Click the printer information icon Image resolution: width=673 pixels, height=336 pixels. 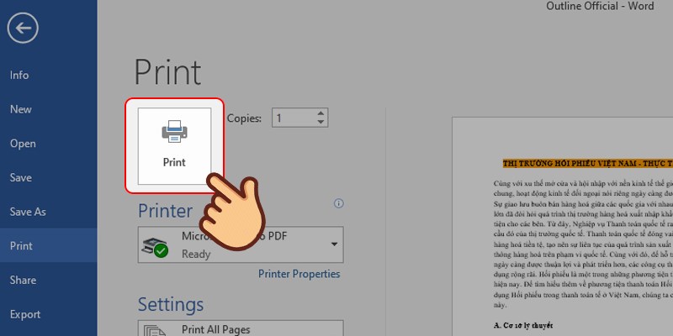[x=339, y=203]
